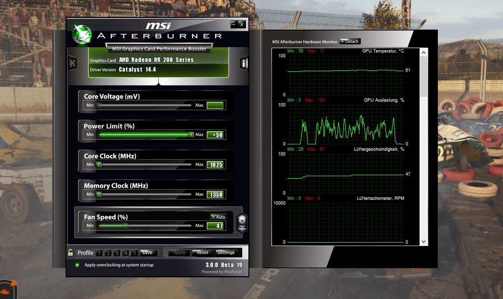Click the hardware monitor scroll down arrow
The height and width of the screenshot is (299, 503).
(x=424, y=242)
